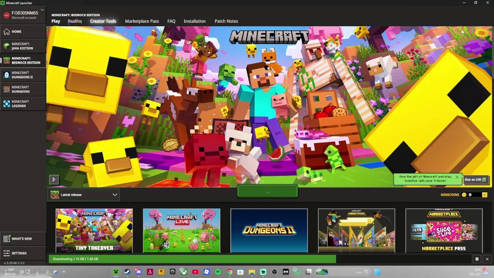Open OBS Studio from the taskbar
The height and width of the screenshot is (278, 494).
[274, 272]
